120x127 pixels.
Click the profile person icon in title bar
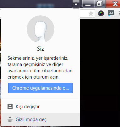76,4
